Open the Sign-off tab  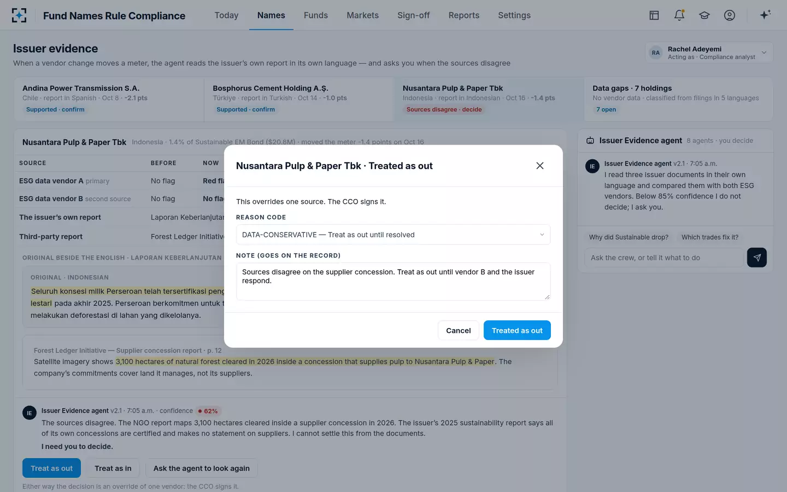click(x=413, y=15)
